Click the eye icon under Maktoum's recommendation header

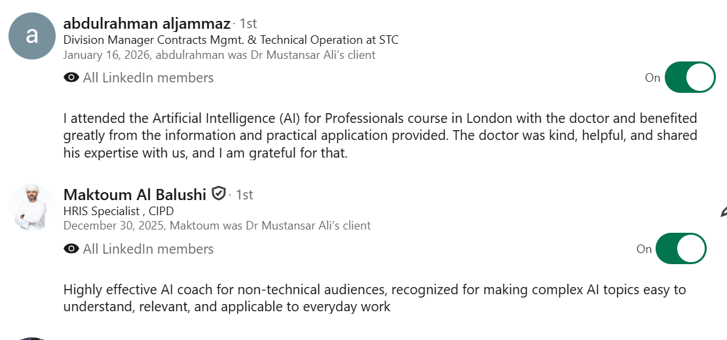click(71, 249)
